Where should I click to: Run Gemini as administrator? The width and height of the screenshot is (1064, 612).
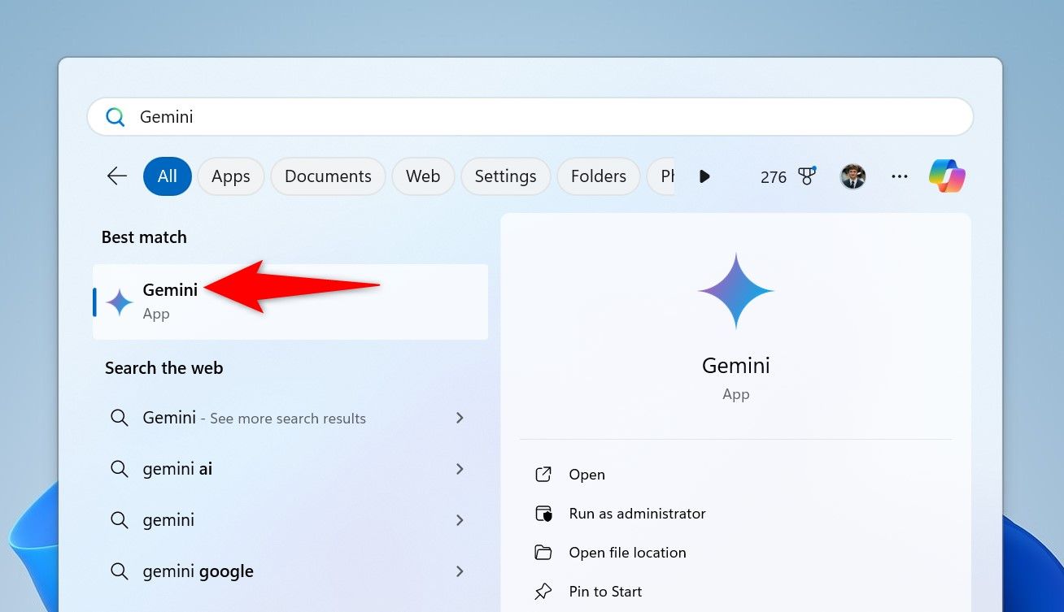[x=637, y=513]
